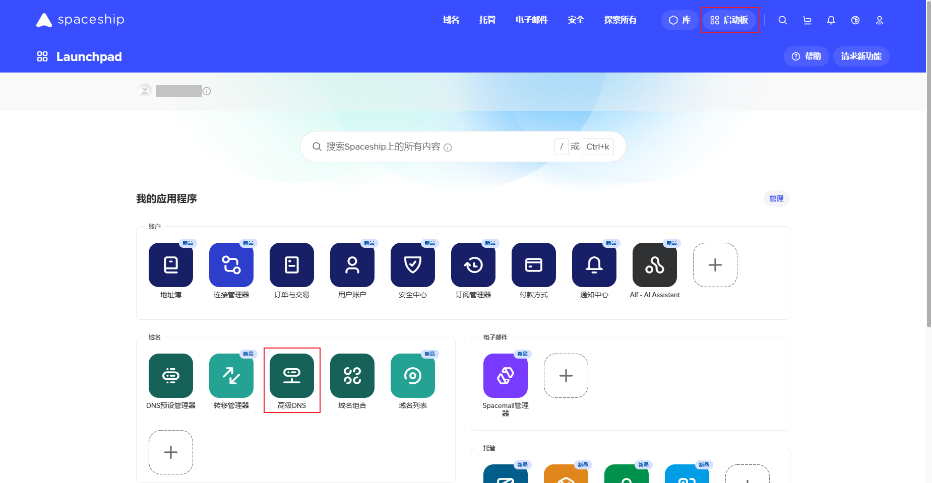Add an app to the 账户 group

coord(715,265)
